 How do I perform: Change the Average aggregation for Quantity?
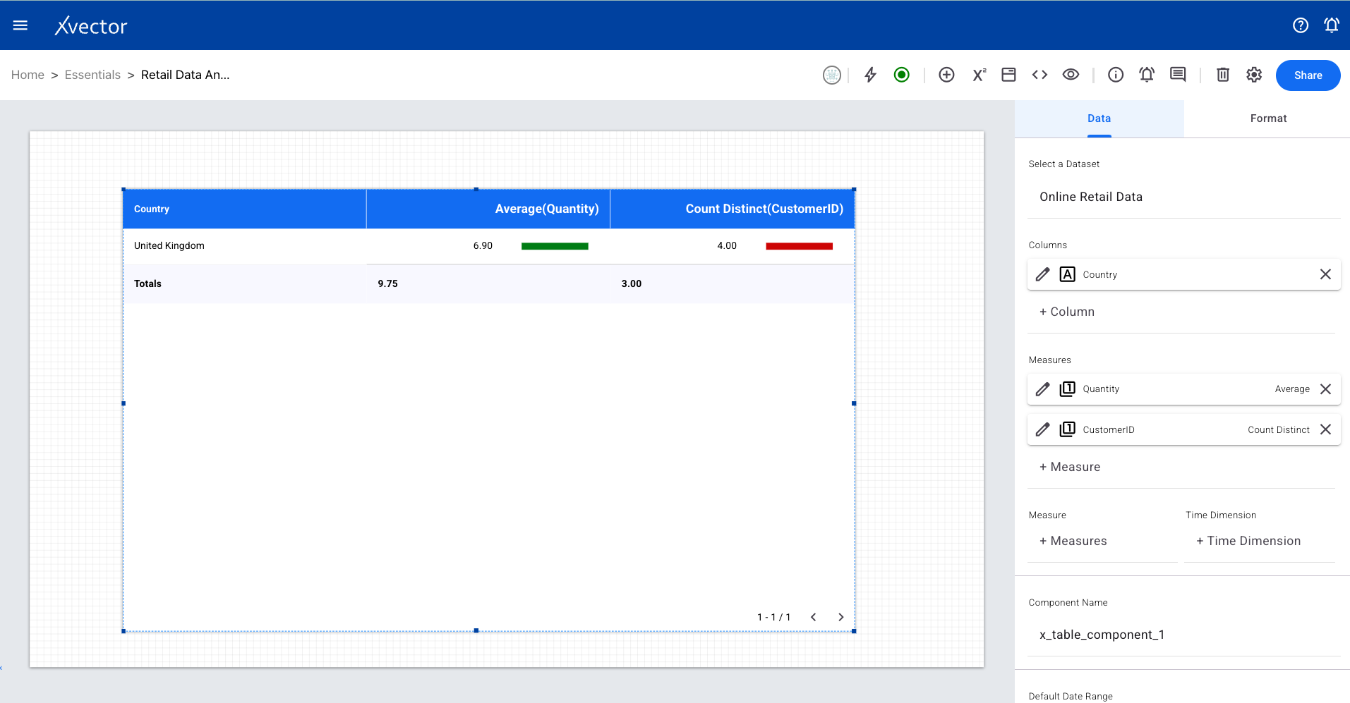pyautogui.click(x=1292, y=389)
